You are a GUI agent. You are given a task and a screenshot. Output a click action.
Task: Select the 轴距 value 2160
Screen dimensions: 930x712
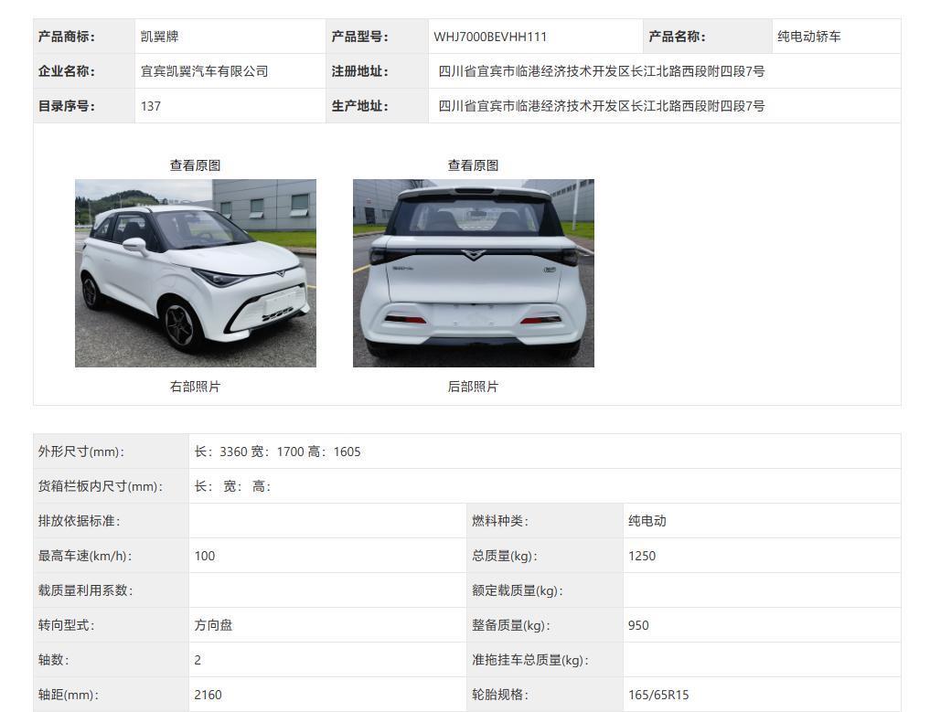(x=208, y=695)
